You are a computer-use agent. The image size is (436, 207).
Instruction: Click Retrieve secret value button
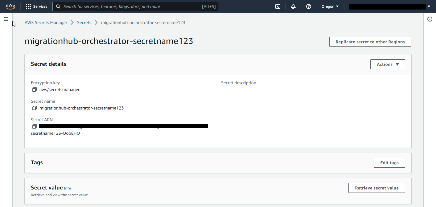pyautogui.click(x=377, y=188)
